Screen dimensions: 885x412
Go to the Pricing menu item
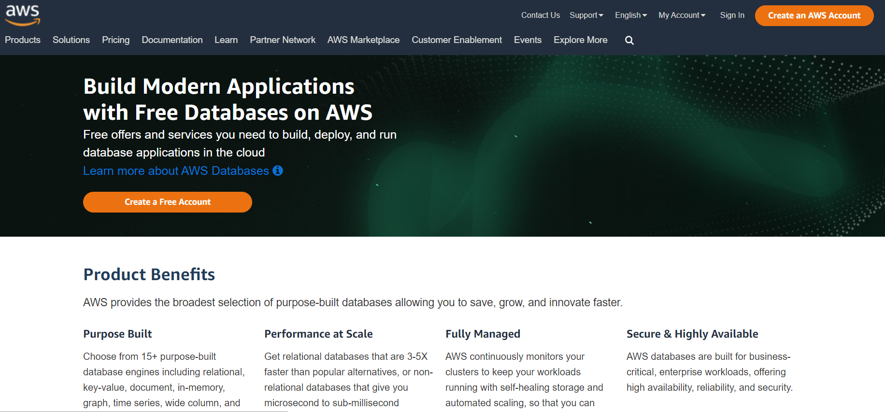pyautogui.click(x=115, y=40)
